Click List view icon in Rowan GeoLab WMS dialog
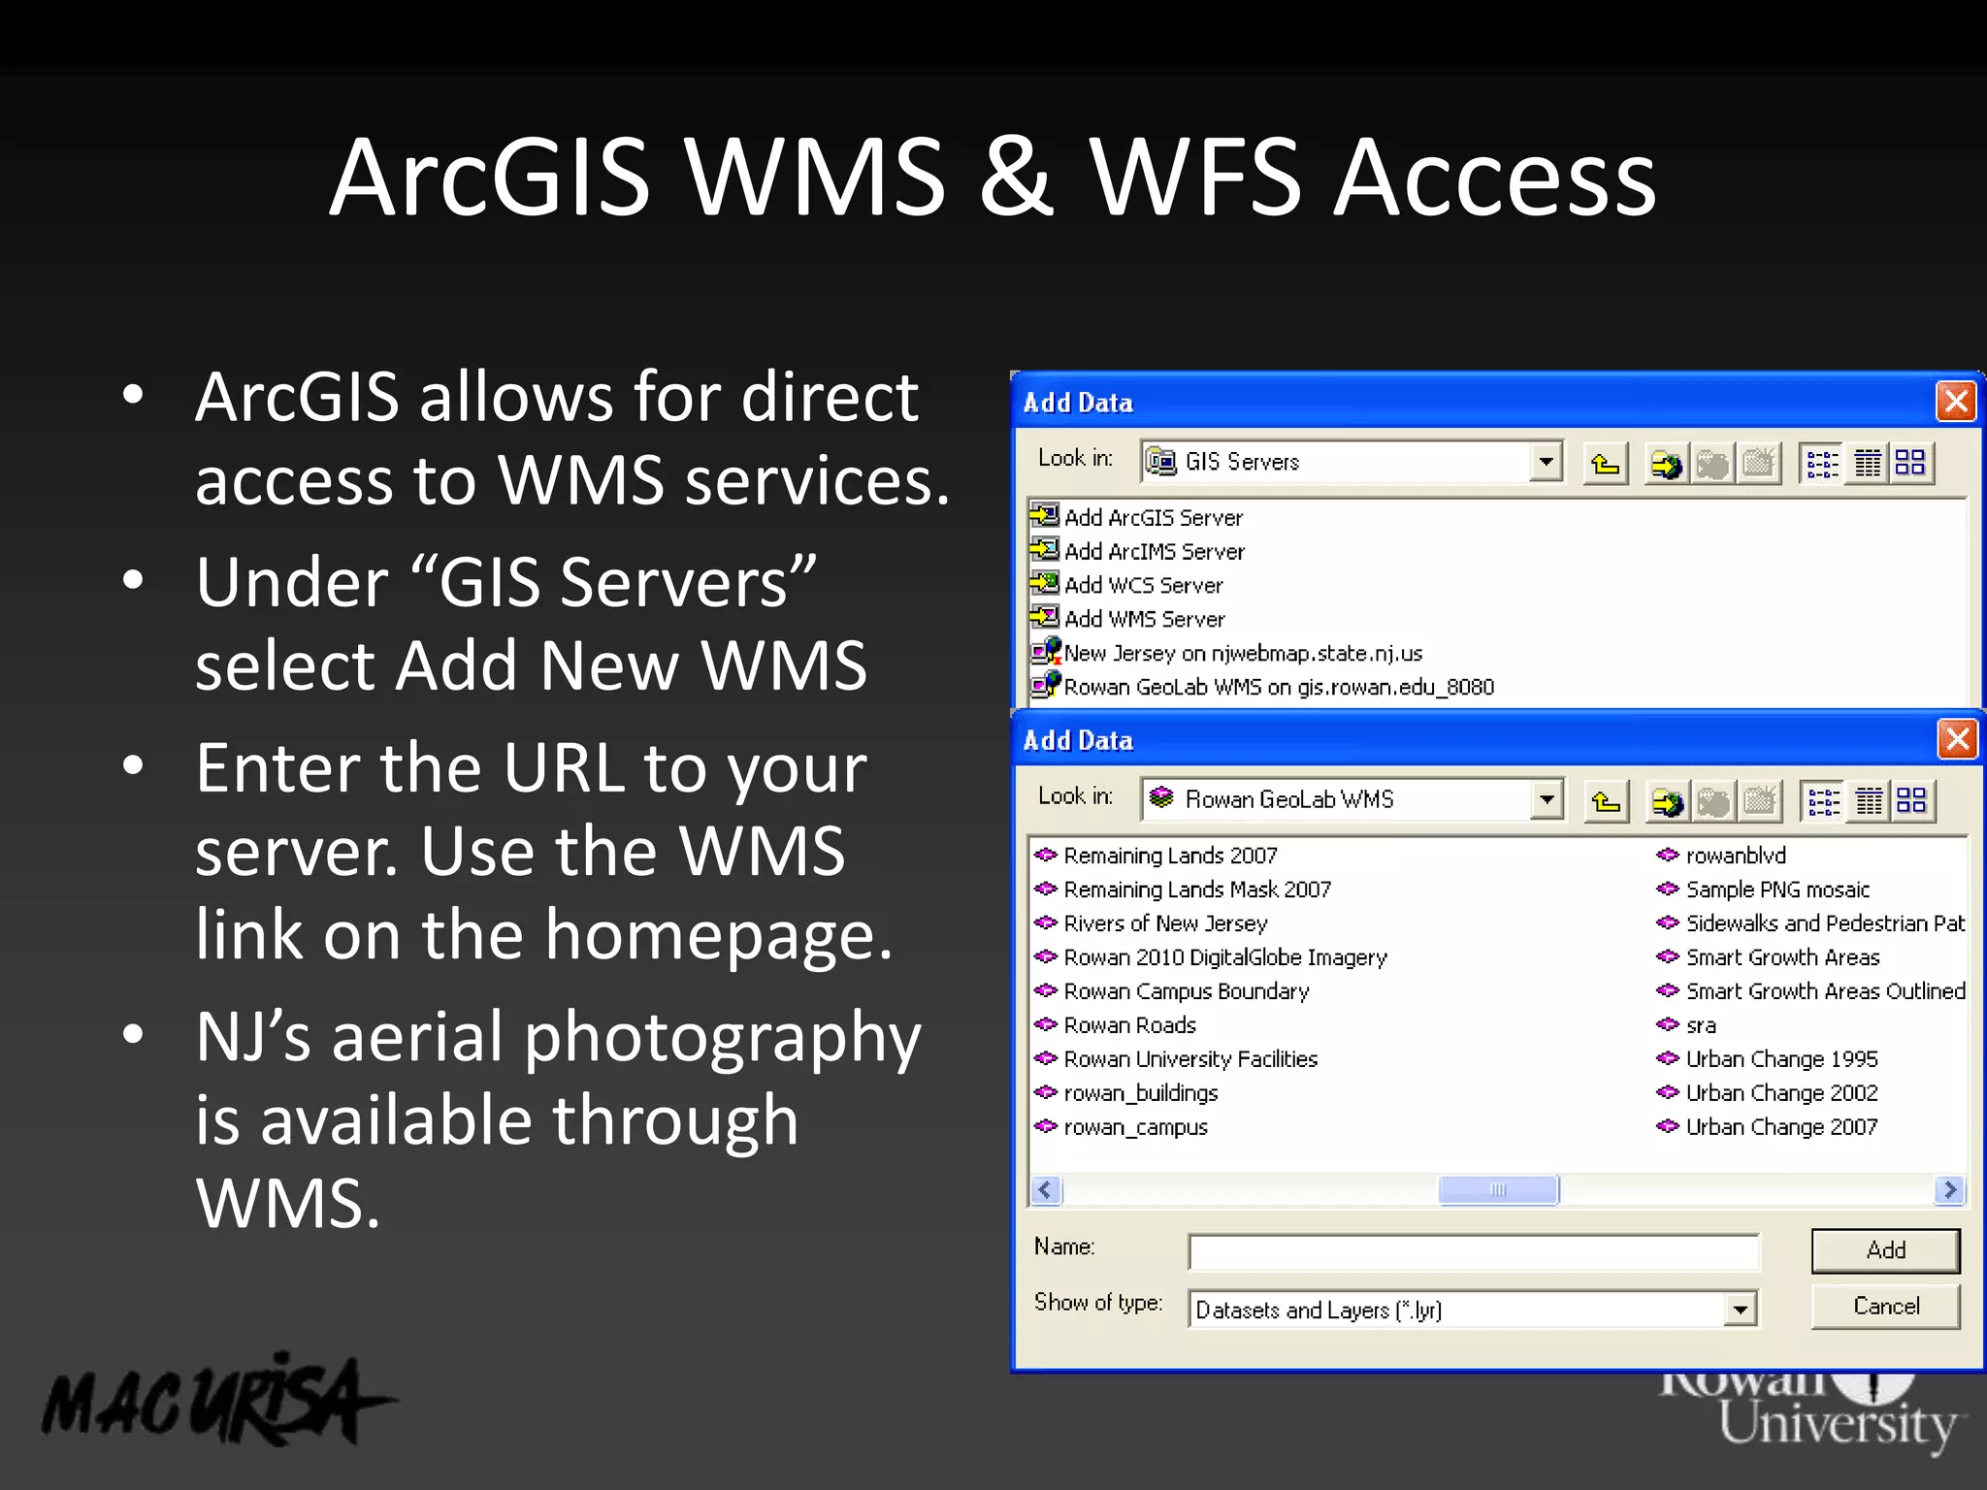The height and width of the screenshot is (1490, 1987). (x=1823, y=801)
